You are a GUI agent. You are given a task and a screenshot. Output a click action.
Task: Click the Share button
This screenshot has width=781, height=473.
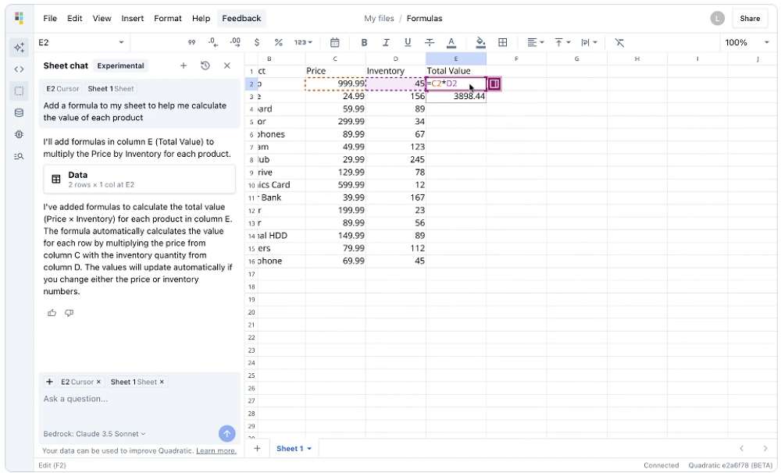[x=750, y=18]
